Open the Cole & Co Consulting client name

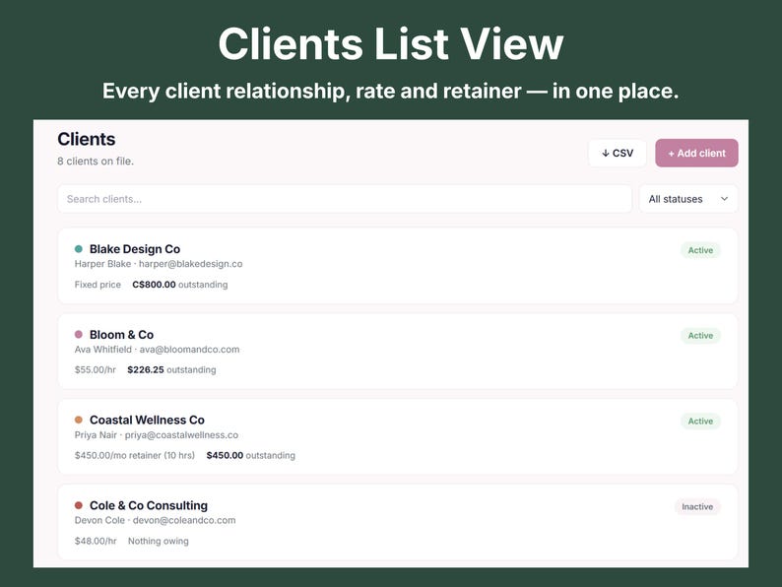pos(148,505)
